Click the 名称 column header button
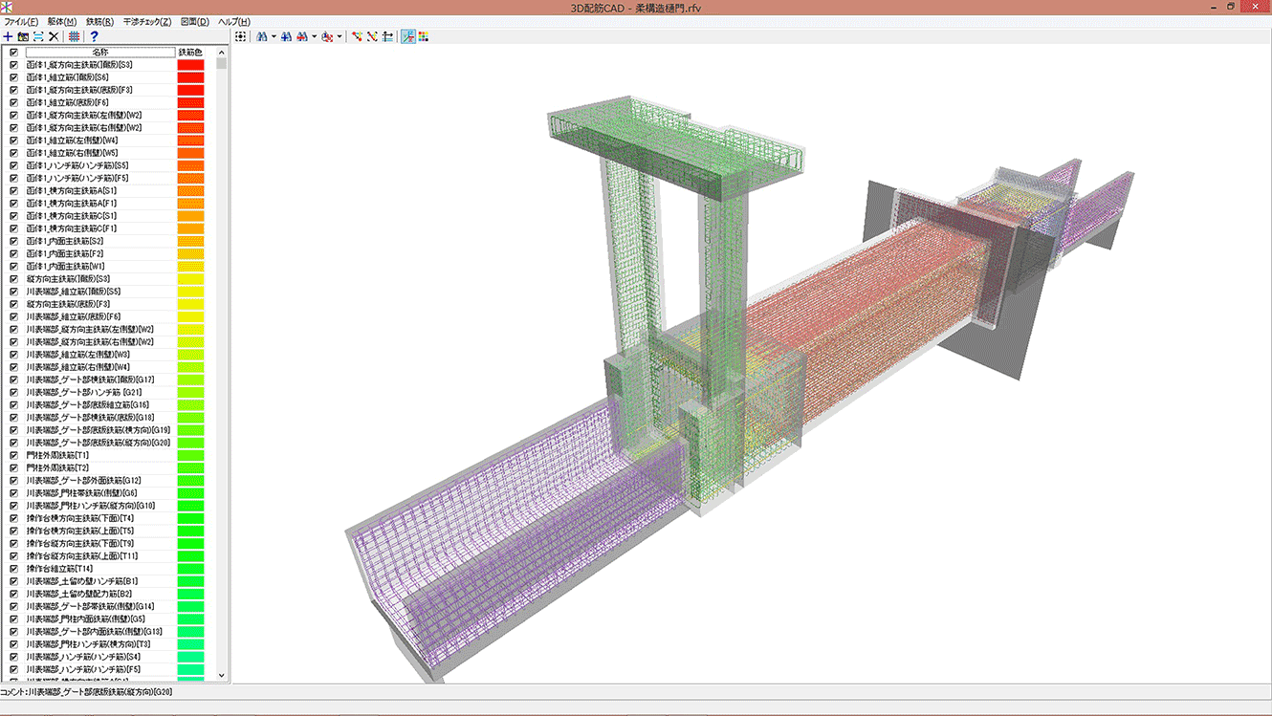The width and height of the screenshot is (1272, 716). [x=99, y=52]
